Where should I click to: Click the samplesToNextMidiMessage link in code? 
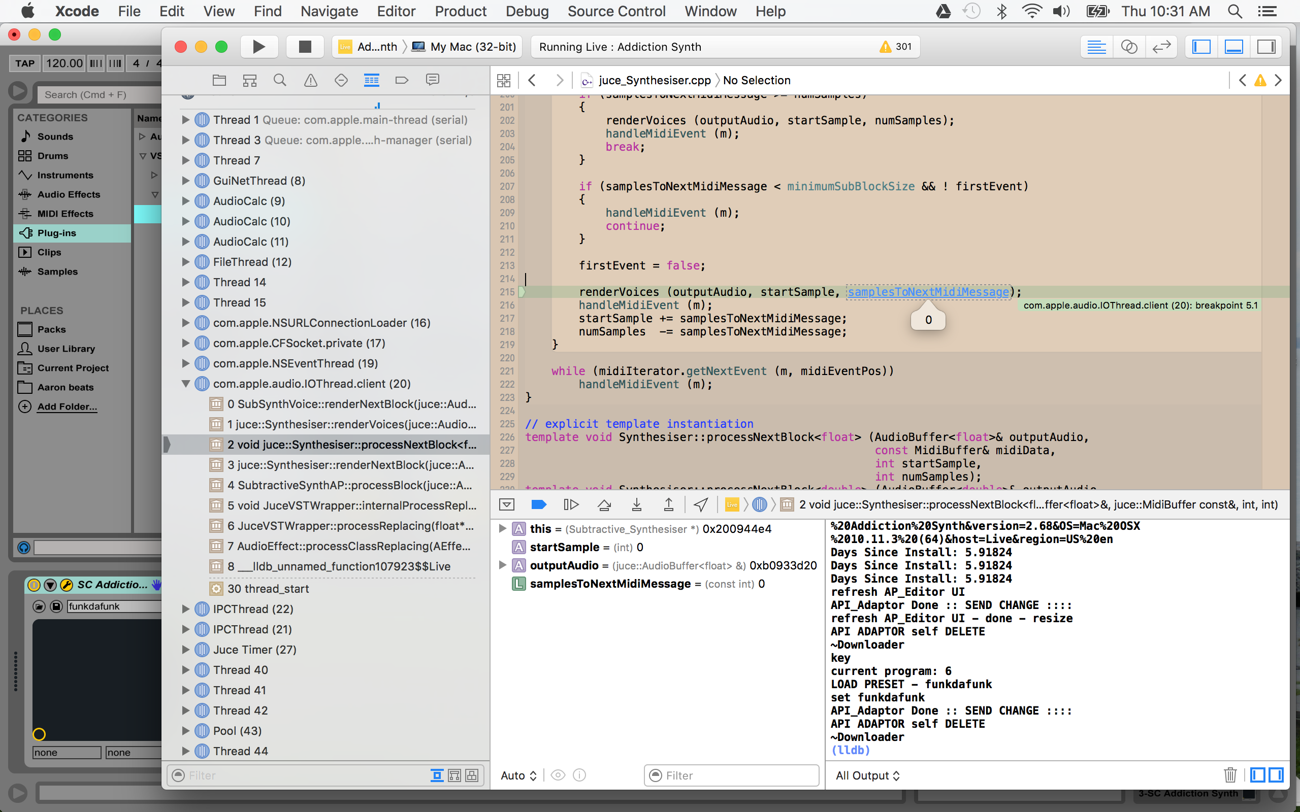[x=928, y=292]
